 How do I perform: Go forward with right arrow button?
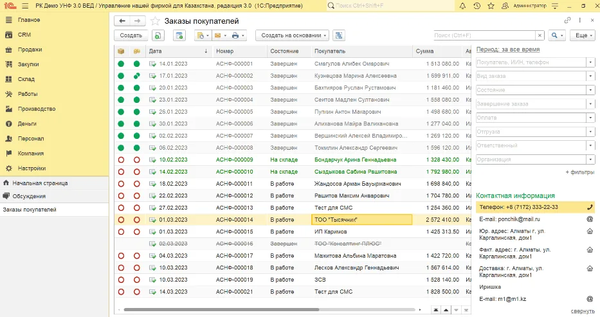(x=138, y=21)
